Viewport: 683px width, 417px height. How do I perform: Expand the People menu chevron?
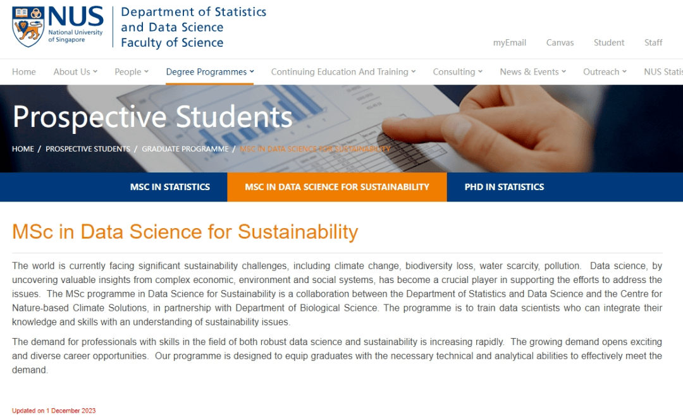click(x=146, y=71)
